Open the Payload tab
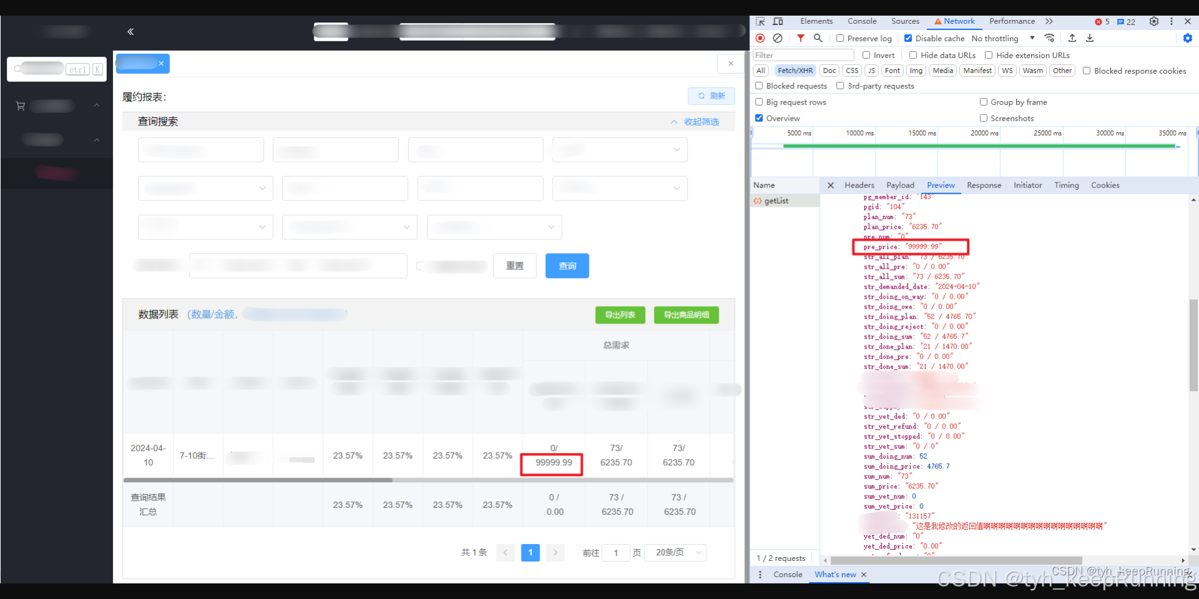Viewport: 1199px width, 599px height. [900, 186]
